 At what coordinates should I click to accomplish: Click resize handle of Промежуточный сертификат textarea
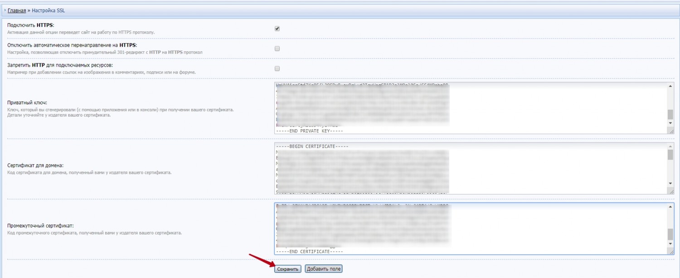(x=670, y=252)
